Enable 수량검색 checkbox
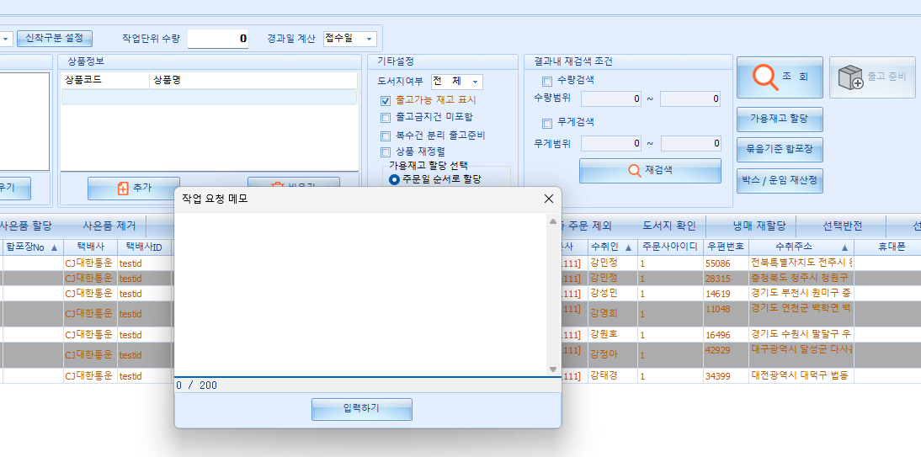 (547, 81)
